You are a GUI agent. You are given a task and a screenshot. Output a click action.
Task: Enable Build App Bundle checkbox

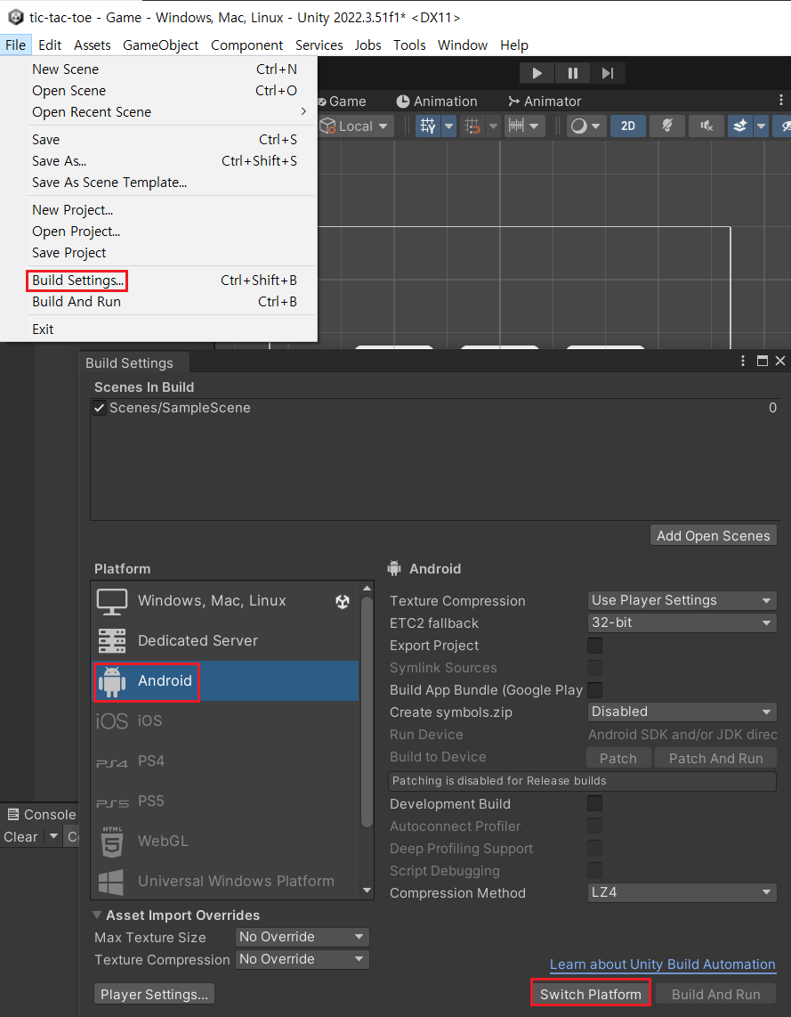(594, 689)
